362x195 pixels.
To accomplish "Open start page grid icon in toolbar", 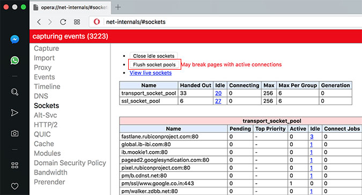I will 77,22.
